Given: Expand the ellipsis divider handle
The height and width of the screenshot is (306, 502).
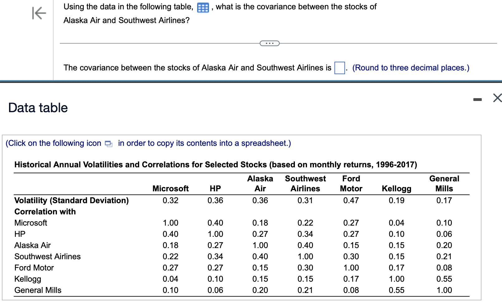Looking at the screenshot, I should click(x=270, y=43).
